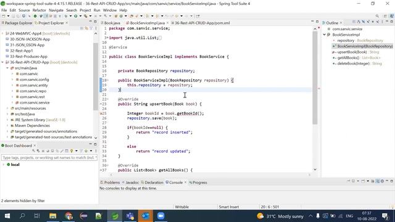
Task: Close the Boot Dashboard tab
Action: tap(35, 146)
